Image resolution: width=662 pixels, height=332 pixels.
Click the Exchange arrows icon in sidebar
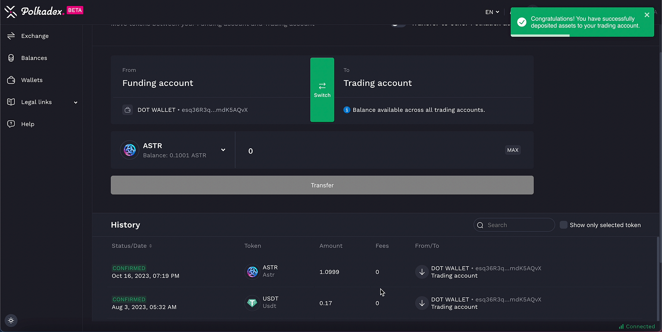click(x=11, y=36)
